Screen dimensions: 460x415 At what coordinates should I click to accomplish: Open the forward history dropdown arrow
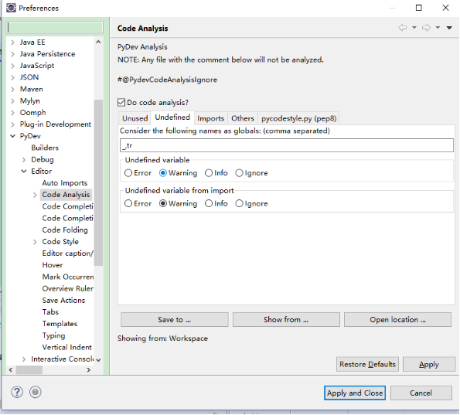438,28
